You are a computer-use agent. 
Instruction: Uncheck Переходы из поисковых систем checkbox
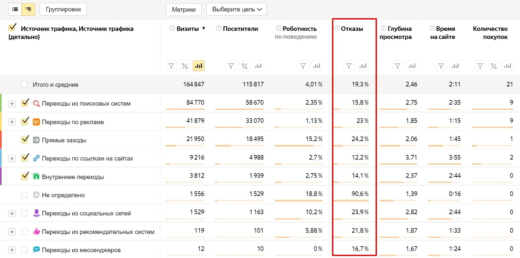point(25,103)
